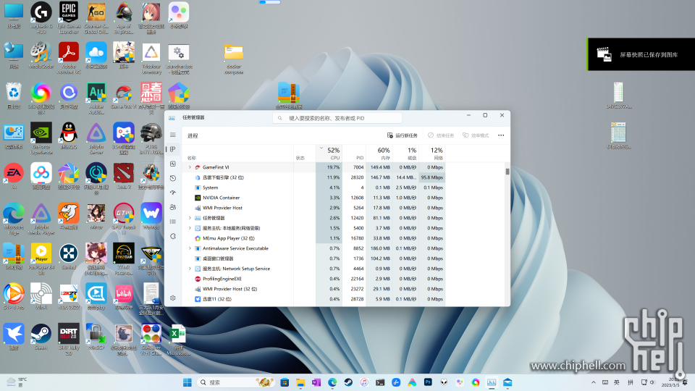Open the Windows Start menu
This screenshot has height=391, width=695.
[188, 382]
